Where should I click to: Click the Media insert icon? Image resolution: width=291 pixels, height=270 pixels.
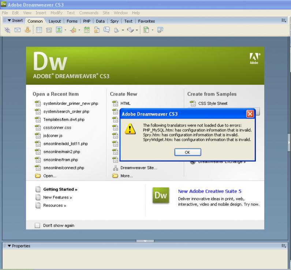click(x=73, y=30)
